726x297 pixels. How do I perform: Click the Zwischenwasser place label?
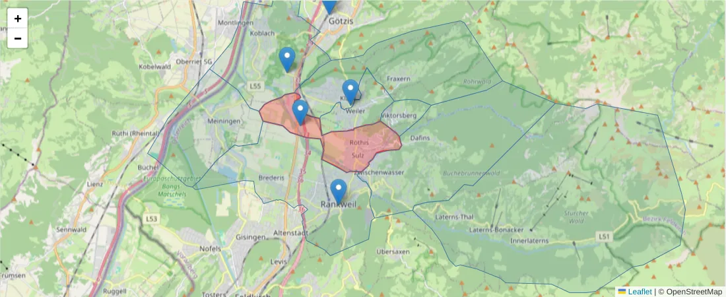click(379, 172)
